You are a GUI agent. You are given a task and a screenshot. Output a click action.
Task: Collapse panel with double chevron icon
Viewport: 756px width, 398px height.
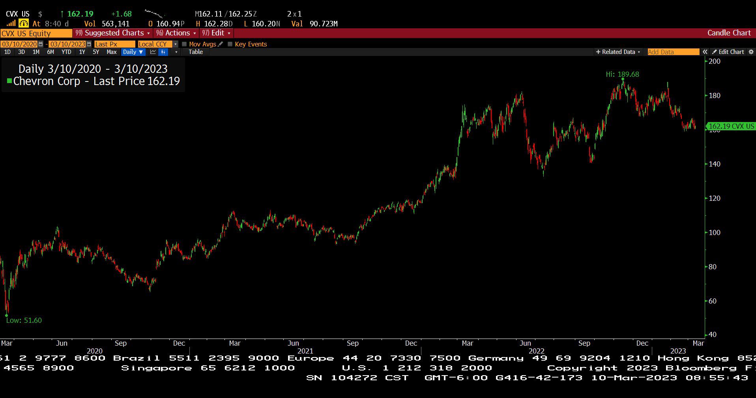coord(705,52)
